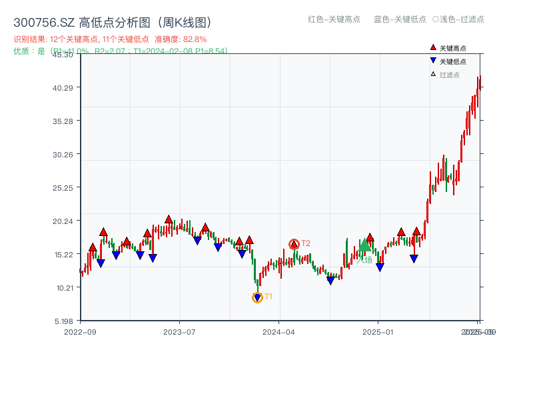This screenshot has height=400, width=533.
Task: Select the first red high-point triangle after 2022-09
Action: point(93,247)
